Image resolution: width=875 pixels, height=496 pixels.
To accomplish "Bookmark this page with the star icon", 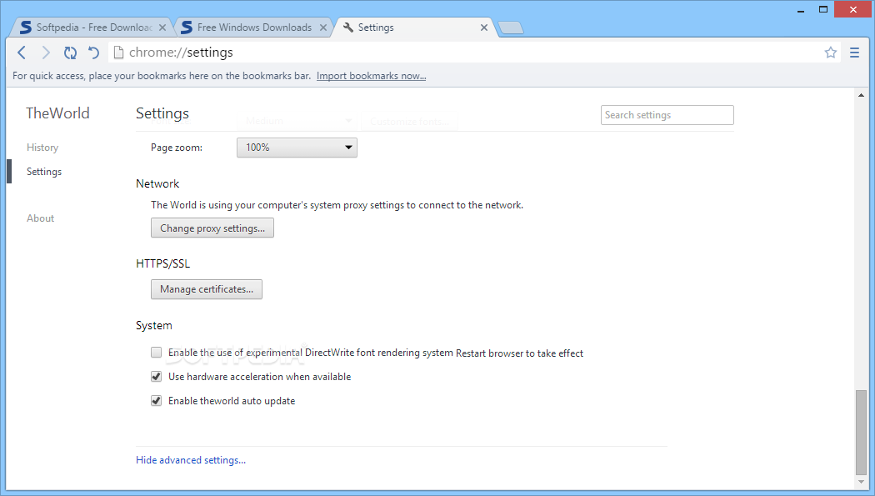I will [x=830, y=53].
